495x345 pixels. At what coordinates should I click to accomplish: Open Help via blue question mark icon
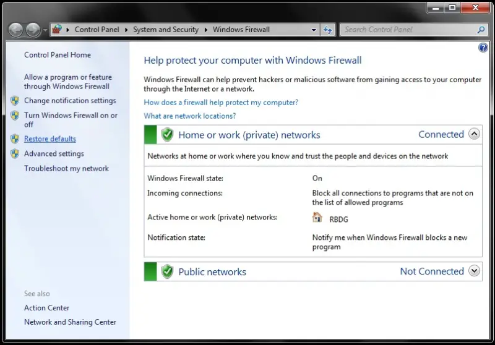pyautogui.click(x=483, y=48)
